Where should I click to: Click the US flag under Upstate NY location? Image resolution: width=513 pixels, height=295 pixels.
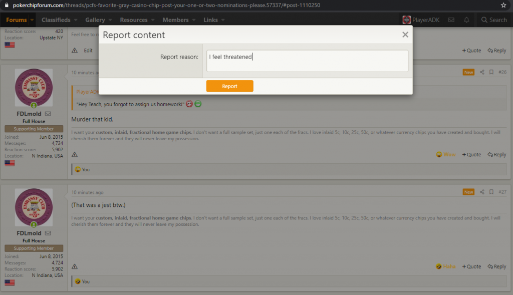click(x=10, y=45)
